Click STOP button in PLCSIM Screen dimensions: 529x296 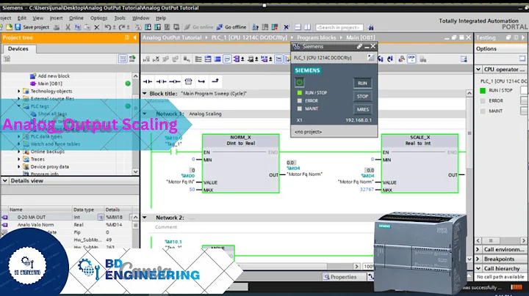click(x=362, y=96)
